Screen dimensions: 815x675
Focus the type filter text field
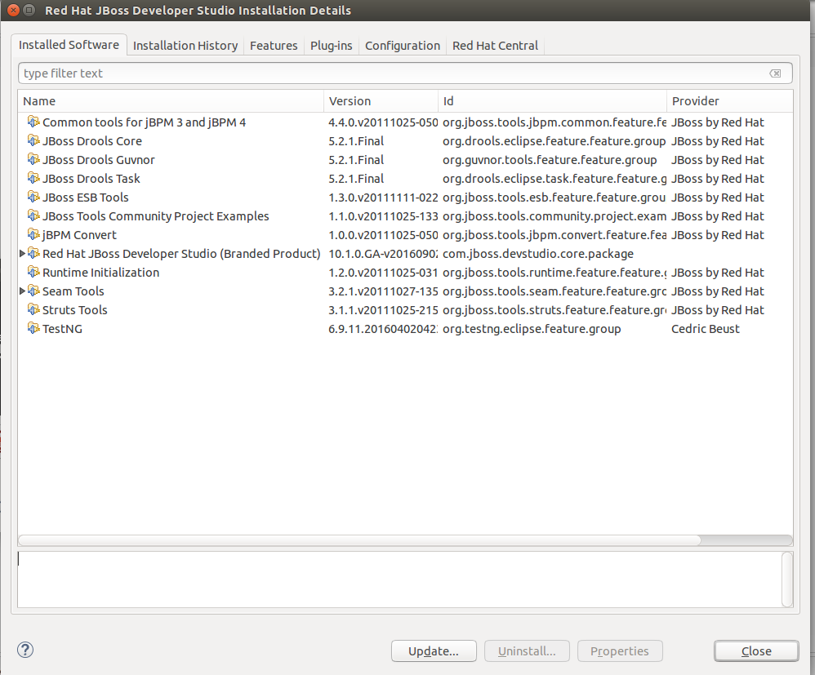click(392, 73)
